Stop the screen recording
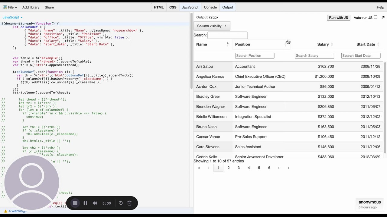The width and height of the screenshot is (387, 217). click(75, 203)
